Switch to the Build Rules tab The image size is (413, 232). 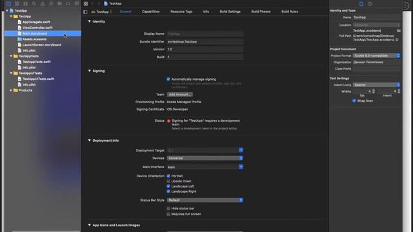[x=290, y=12]
